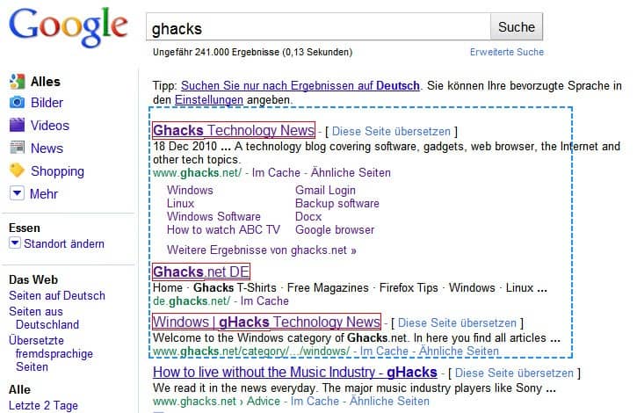Open the Einstellungen link in the tip
Image resolution: width=637 pixels, height=413 pixels.
pos(209,99)
